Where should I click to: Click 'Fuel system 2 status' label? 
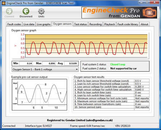click(x=94, y=69)
